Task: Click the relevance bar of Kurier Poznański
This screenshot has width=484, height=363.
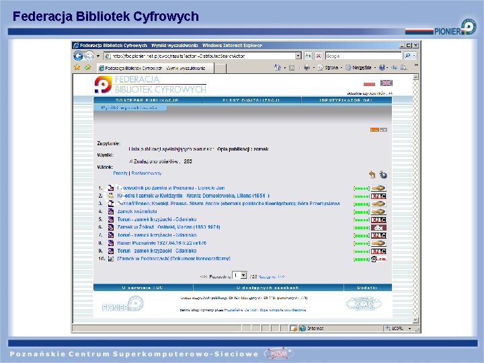Action: pyautogui.click(x=362, y=243)
